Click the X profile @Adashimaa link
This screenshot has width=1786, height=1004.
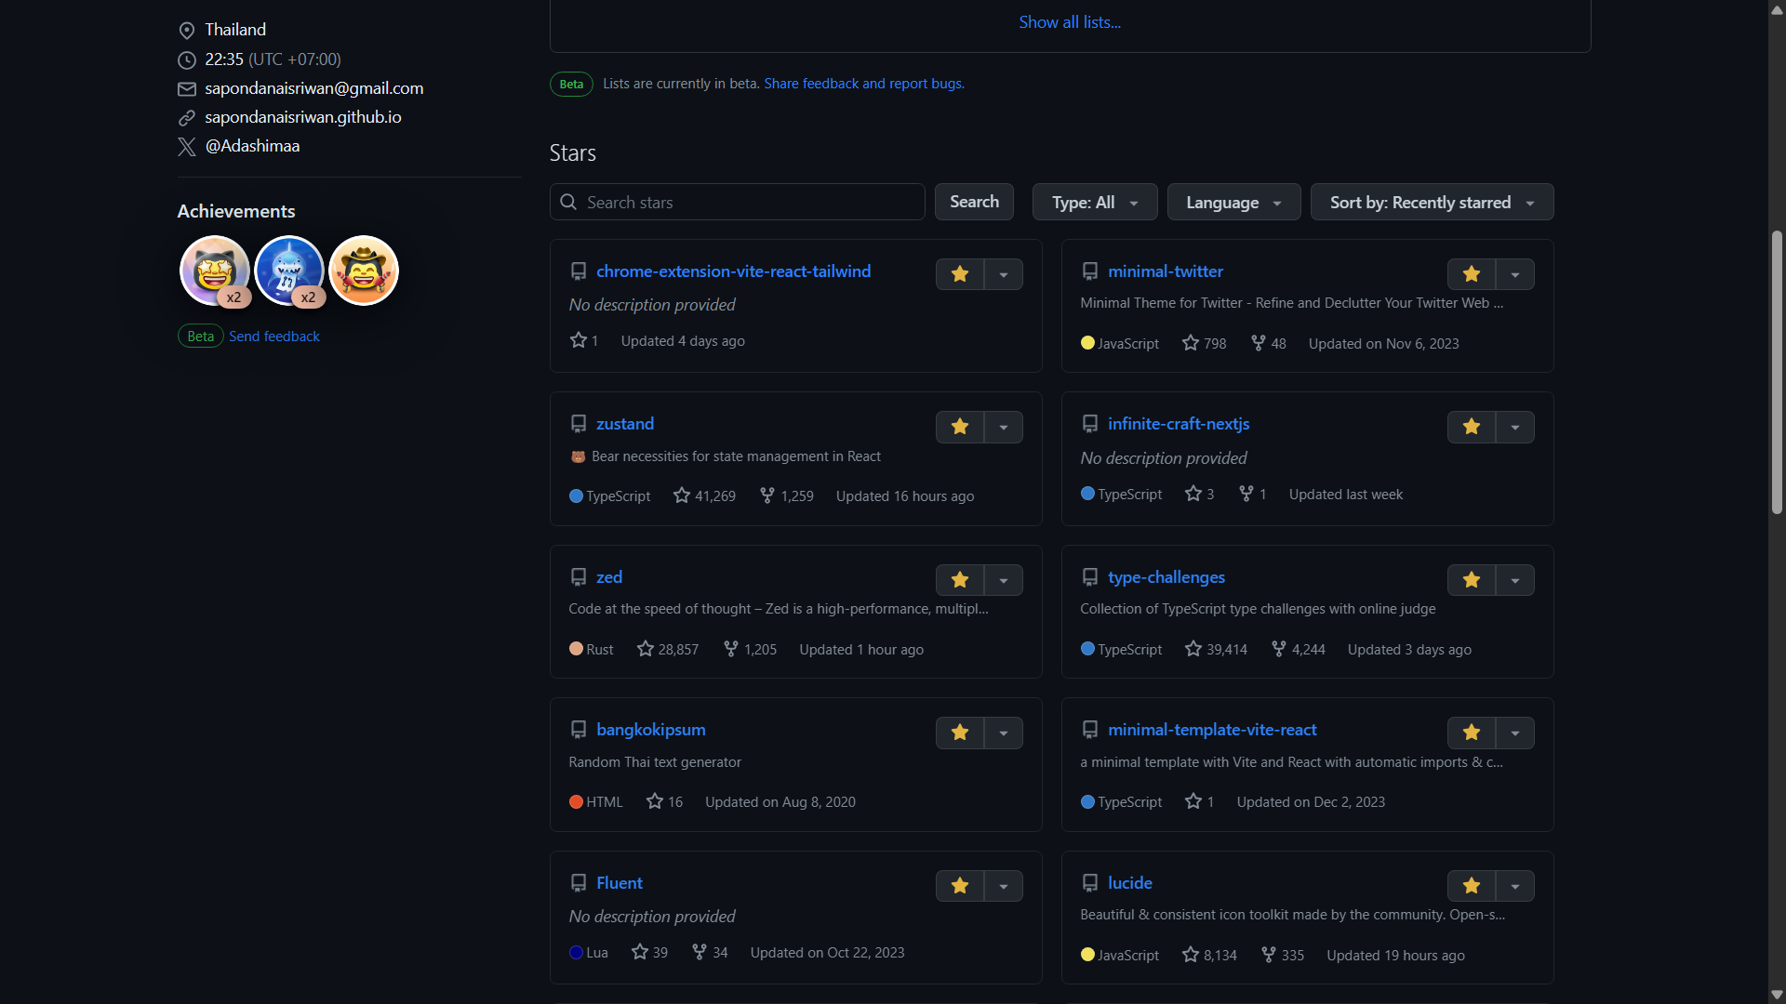[252, 146]
